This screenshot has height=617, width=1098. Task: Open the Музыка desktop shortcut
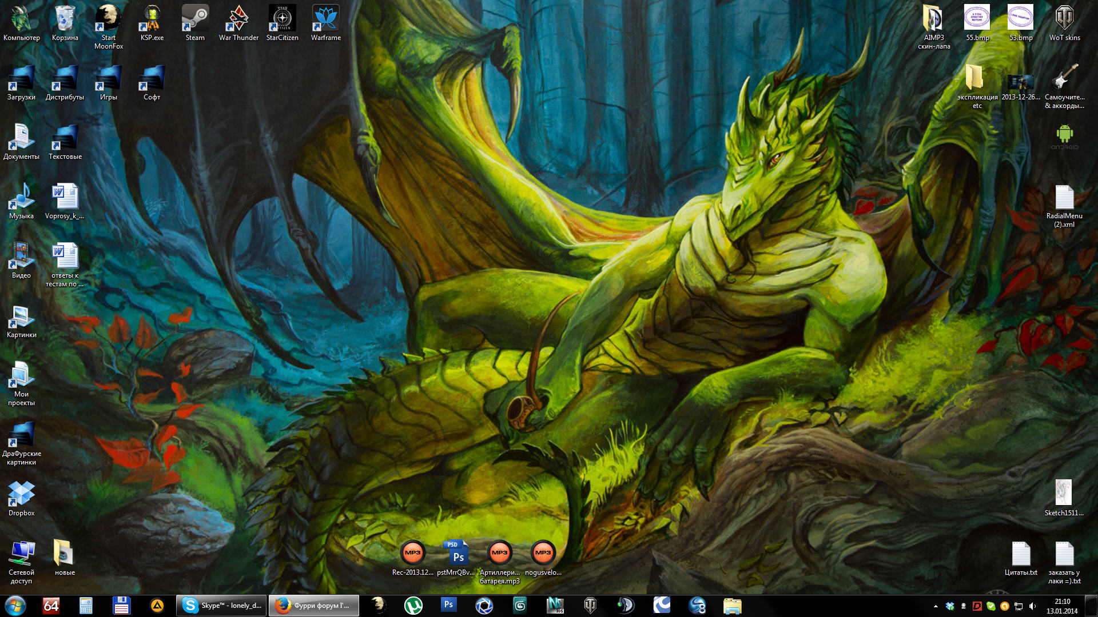(21, 202)
